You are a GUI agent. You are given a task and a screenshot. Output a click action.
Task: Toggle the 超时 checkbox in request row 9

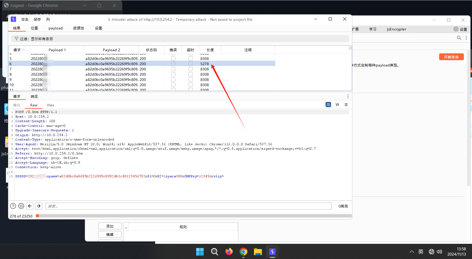tap(191, 79)
